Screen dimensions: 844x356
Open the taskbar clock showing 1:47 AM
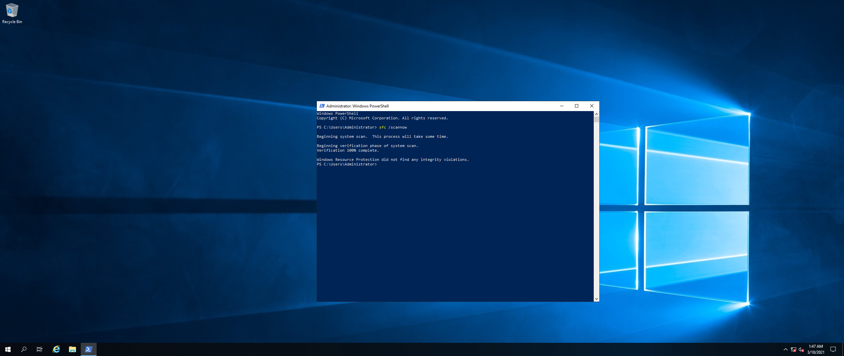pos(816,349)
